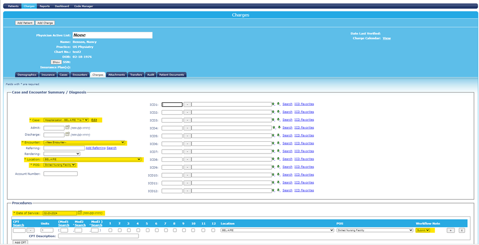The height and width of the screenshot is (245, 479).
Task: Open the POS dropdown in the procedure row
Action: 375,230
